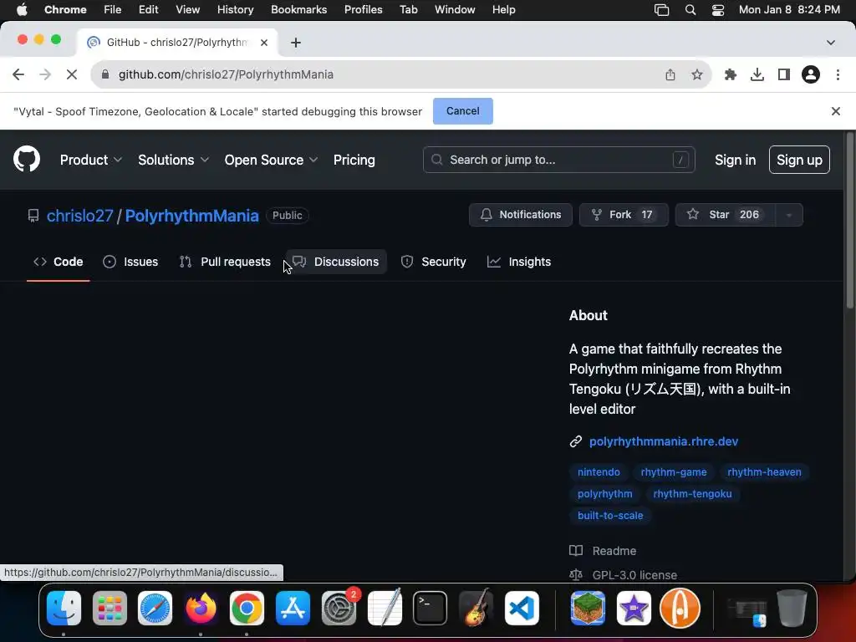Fork the repository

[624, 215]
